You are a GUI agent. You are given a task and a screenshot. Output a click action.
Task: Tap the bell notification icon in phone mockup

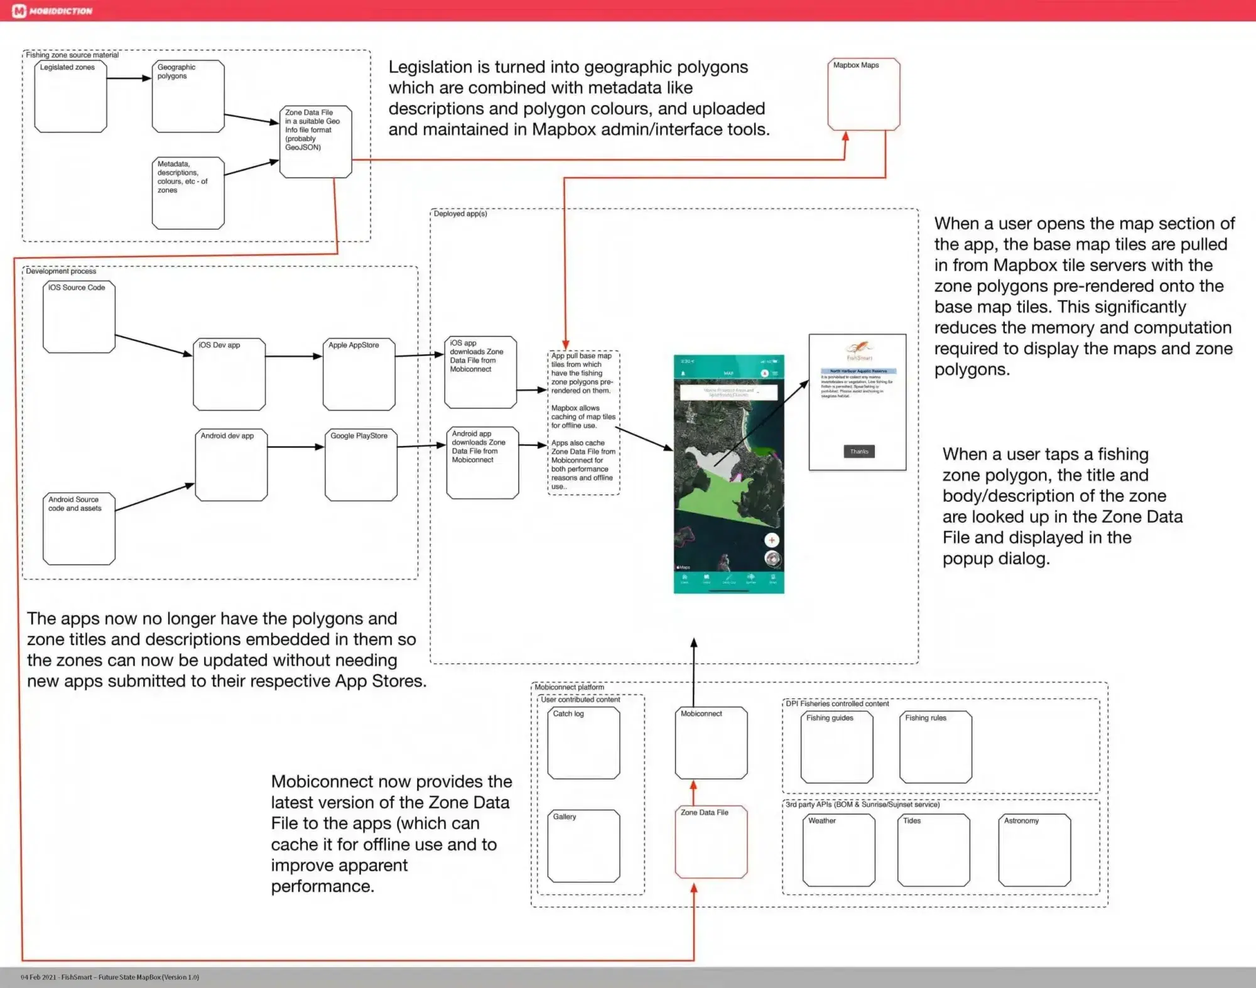tap(683, 373)
